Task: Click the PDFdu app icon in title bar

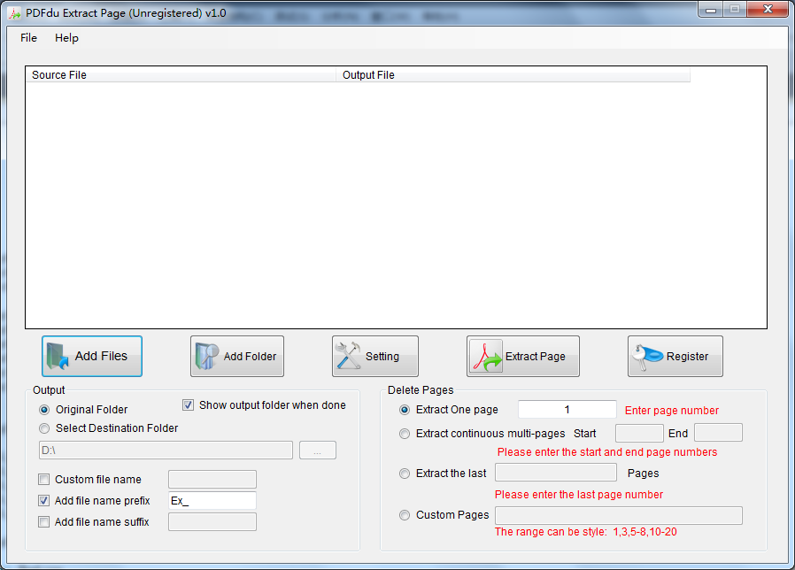Action: (x=15, y=13)
